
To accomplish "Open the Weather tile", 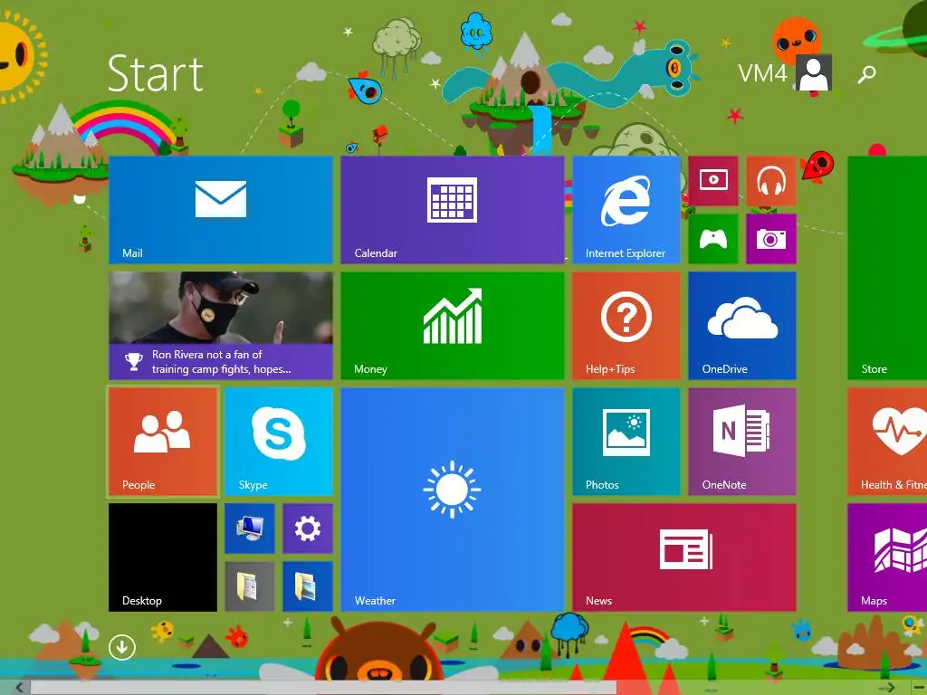I will 453,500.
